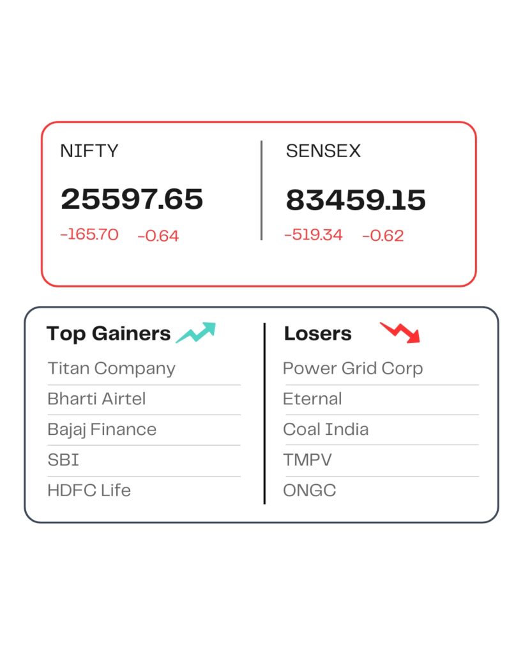Click the NIFTY value 25597.65
The image size is (523, 654).
click(132, 199)
